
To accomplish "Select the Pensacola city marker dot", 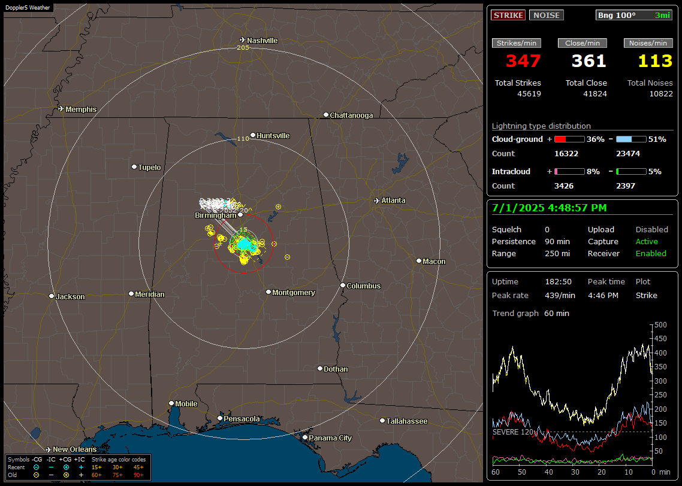I will (x=220, y=418).
